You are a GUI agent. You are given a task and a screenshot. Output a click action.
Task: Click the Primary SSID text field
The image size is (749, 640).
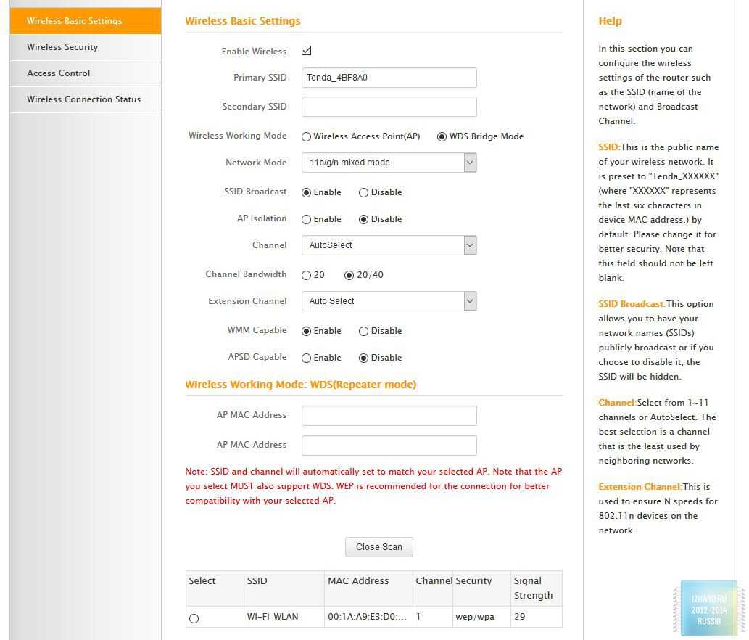tap(389, 78)
